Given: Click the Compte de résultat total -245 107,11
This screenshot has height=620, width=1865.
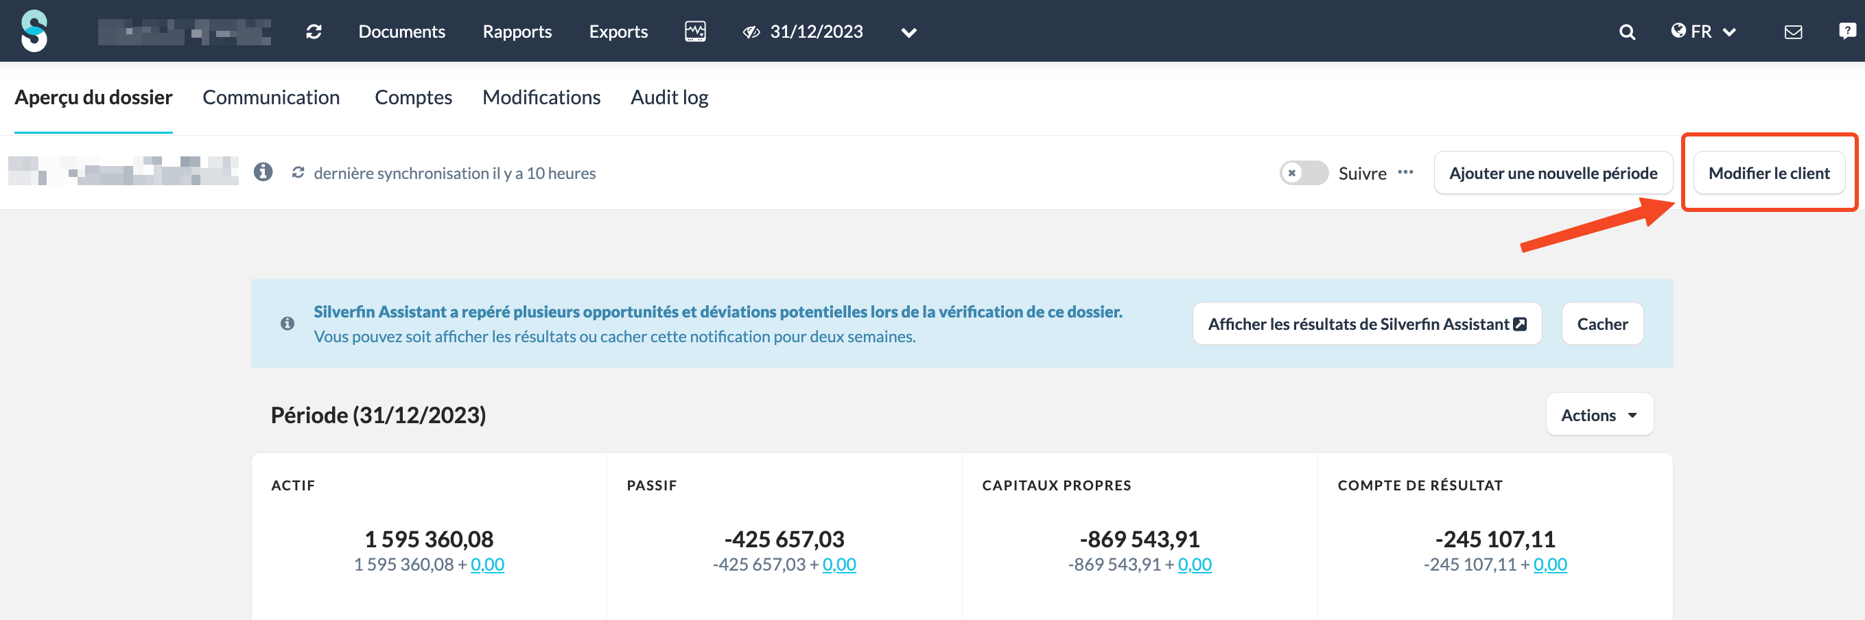Looking at the screenshot, I should (x=1495, y=539).
